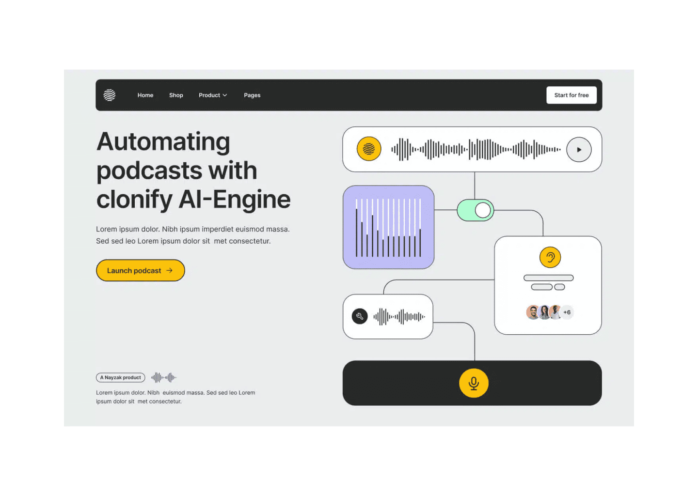
Task: Click the A Nayzak product badge
Action: click(x=121, y=377)
